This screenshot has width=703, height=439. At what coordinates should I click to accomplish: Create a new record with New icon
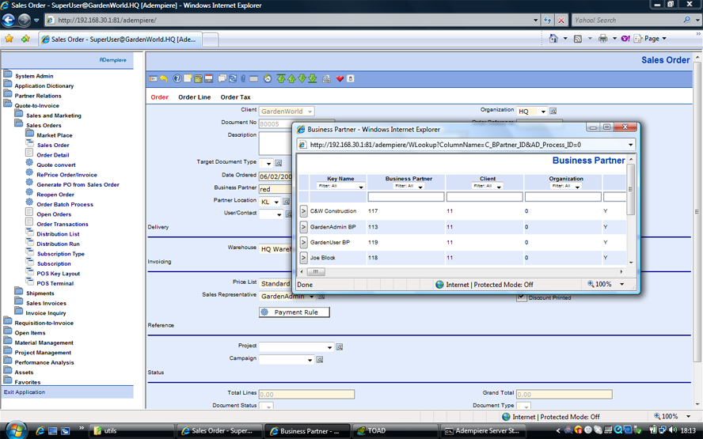(188, 79)
